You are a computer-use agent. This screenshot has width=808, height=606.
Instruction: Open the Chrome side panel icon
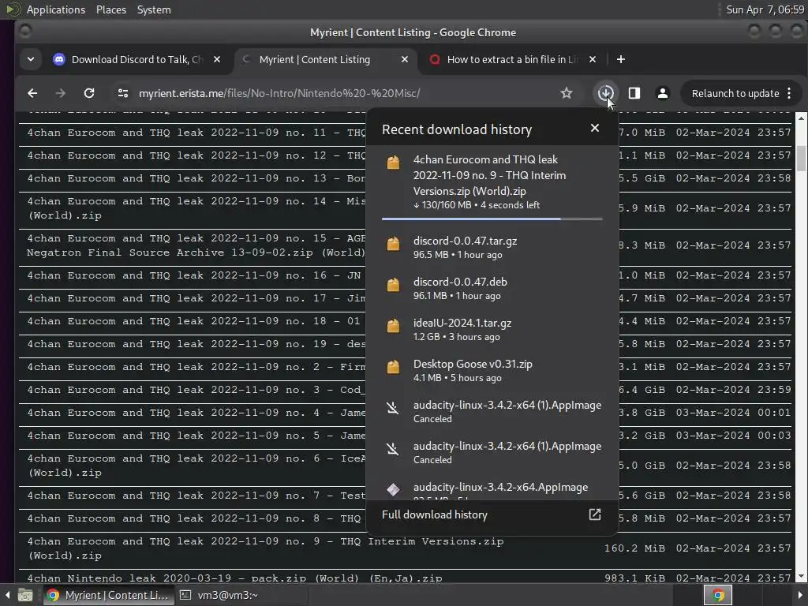click(634, 93)
